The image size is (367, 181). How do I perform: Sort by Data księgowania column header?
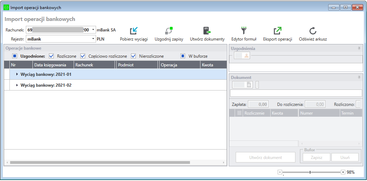point(53,65)
